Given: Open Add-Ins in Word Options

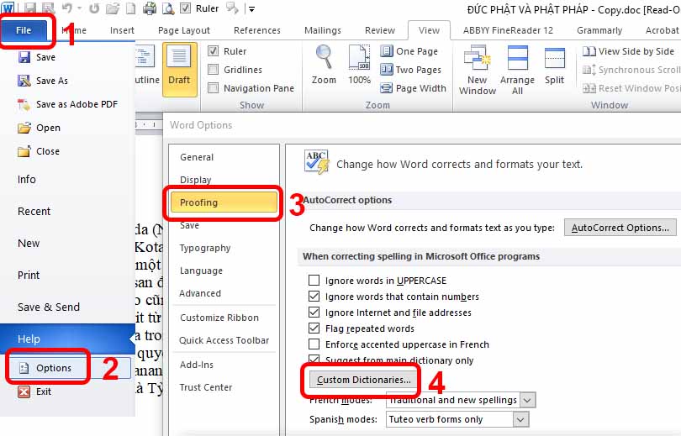Looking at the screenshot, I should [x=197, y=365].
